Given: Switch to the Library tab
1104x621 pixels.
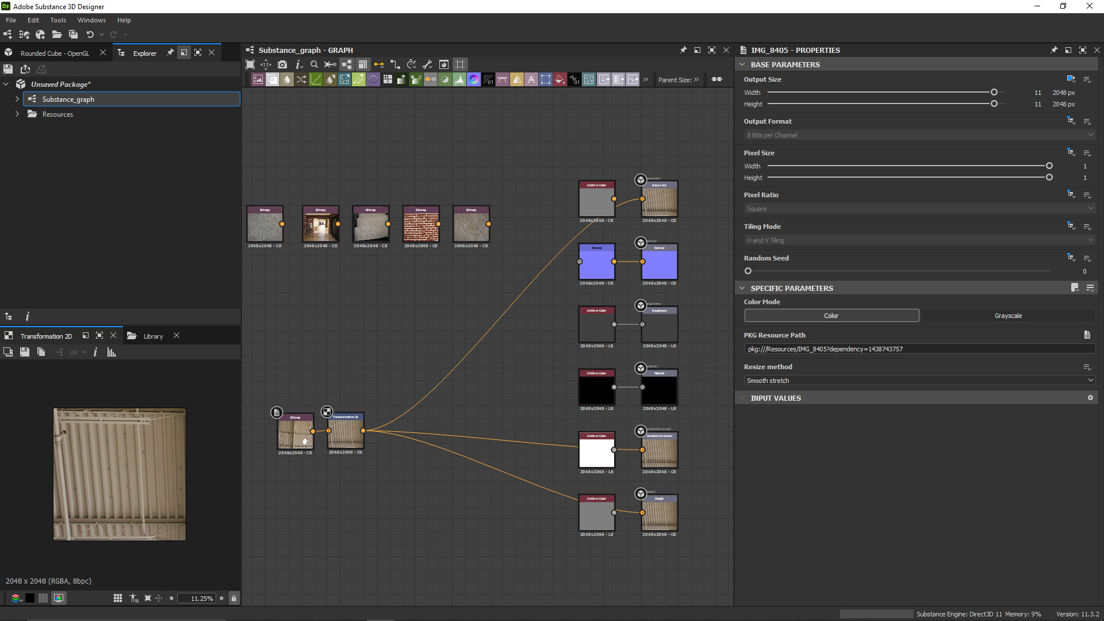Looking at the screenshot, I should point(153,336).
